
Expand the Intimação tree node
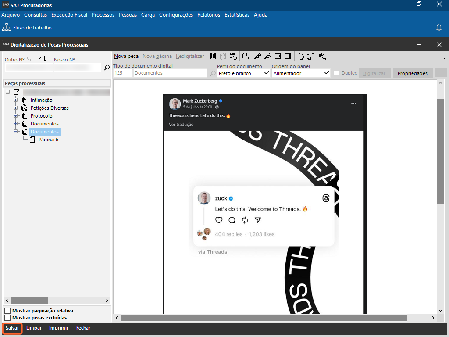(x=16, y=100)
